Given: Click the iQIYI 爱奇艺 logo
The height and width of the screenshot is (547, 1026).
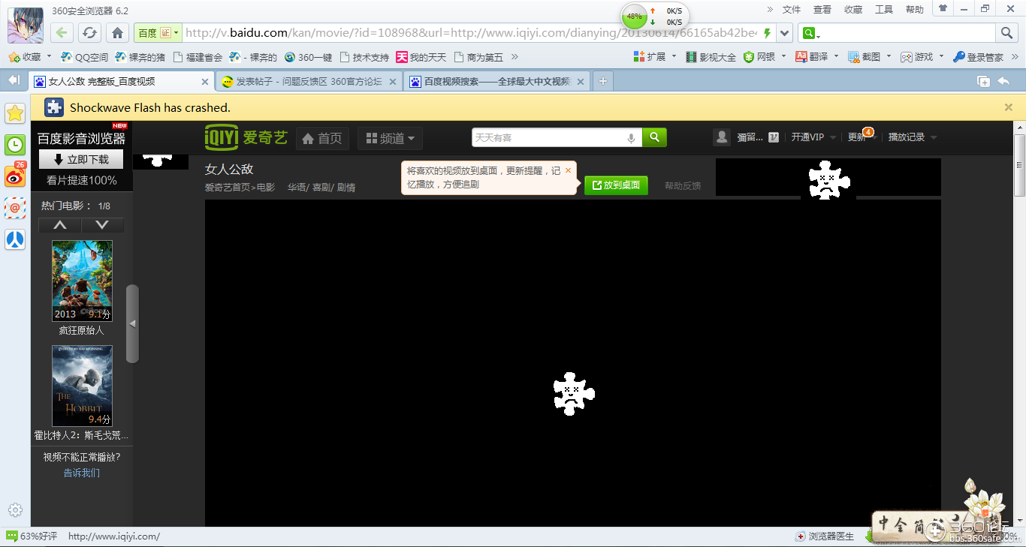Looking at the screenshot, I should point(246,137).
